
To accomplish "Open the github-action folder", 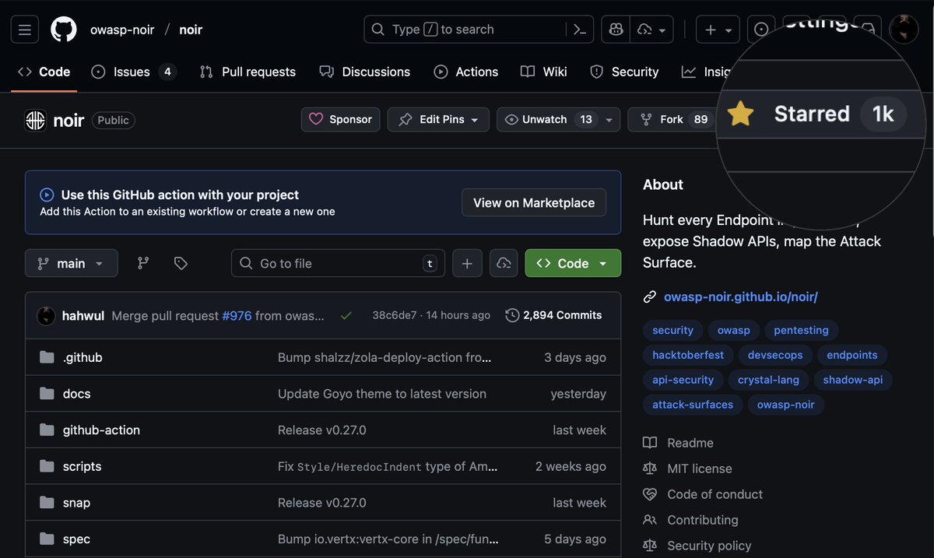I will tap(101, 430).
